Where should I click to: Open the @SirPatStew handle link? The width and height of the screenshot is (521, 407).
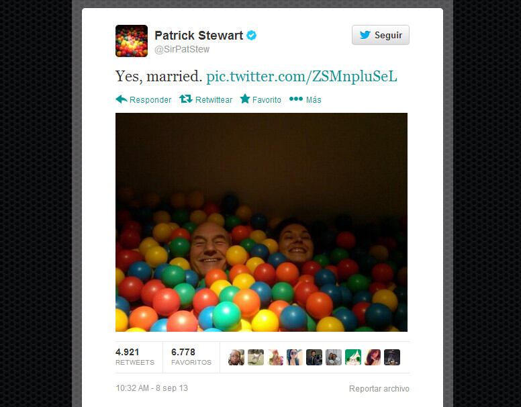click(x=182, y=49)
